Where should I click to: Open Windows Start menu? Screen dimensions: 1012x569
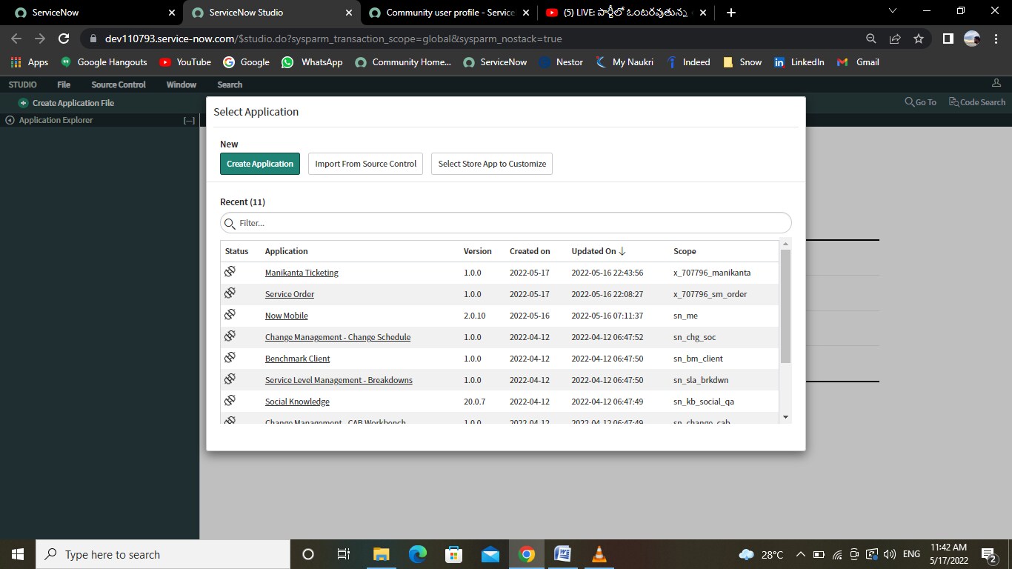pyautogui.click(x=18, y=554)
